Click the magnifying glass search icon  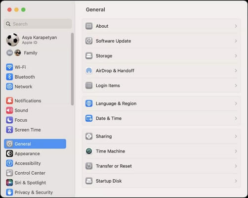tap(8, 24)
